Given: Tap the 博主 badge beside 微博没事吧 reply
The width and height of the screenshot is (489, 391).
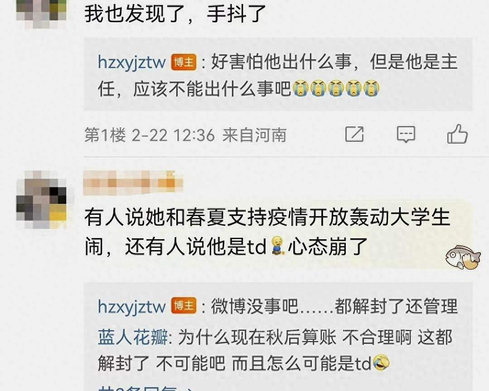Looking at the screenshot, I should [x=184, y=306].
